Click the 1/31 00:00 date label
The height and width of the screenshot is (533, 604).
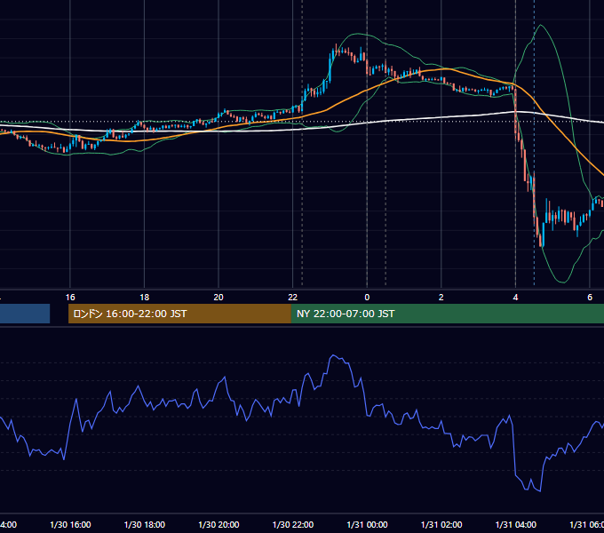(367, 524)
